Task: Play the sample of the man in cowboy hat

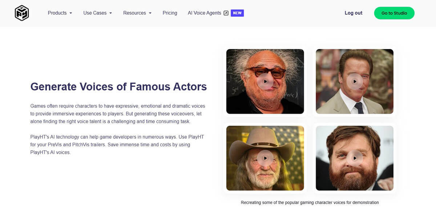Action: [x=265, y=158]
